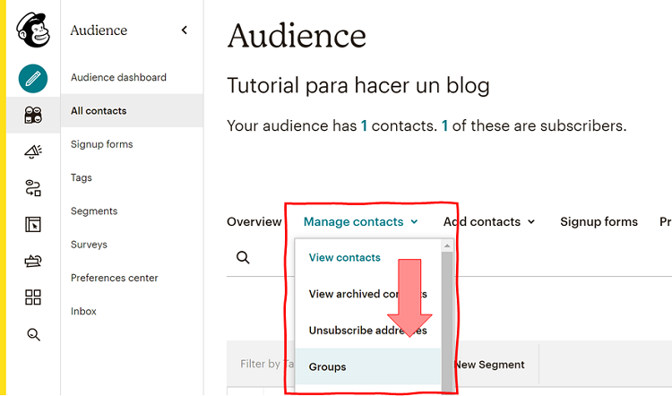Expand the Manage contacts dropdown
Viewport: 672px width, 396px height.
point(360,222)
